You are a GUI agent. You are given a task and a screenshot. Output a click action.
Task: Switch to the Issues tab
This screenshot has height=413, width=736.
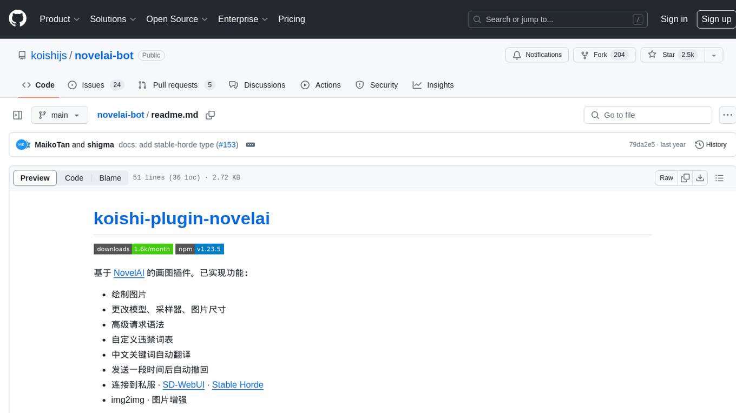coord(96,85)
